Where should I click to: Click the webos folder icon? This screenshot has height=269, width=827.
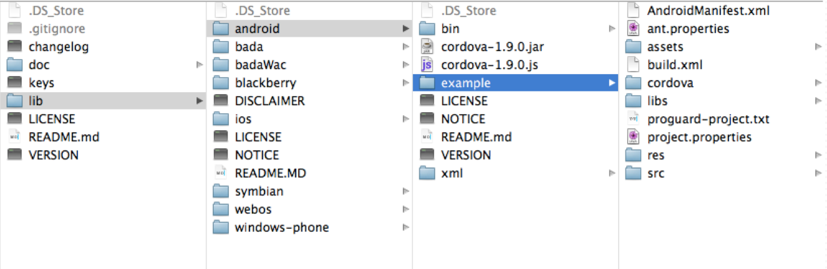pyautogui.click(x=221, y=209)
